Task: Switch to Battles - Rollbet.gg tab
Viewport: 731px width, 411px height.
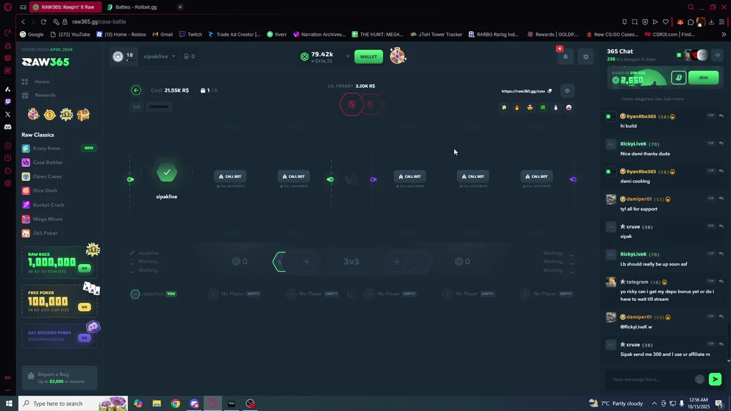Action: point(137,7)
